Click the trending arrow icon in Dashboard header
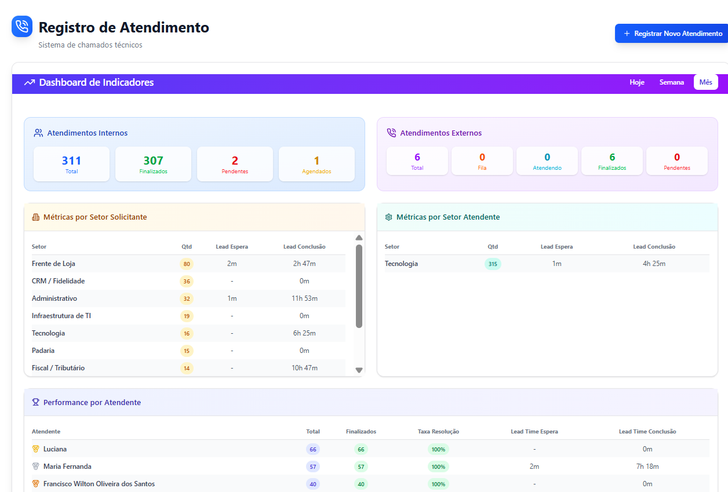728x492 pixels. [x=30, y=83]
